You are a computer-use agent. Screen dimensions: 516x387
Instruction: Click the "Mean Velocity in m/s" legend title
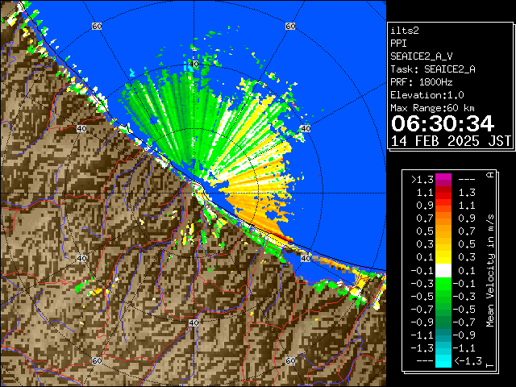(x=491, y=271)
